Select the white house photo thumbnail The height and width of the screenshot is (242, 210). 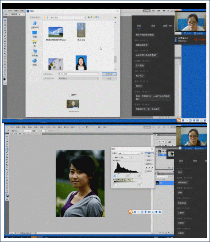55,64
